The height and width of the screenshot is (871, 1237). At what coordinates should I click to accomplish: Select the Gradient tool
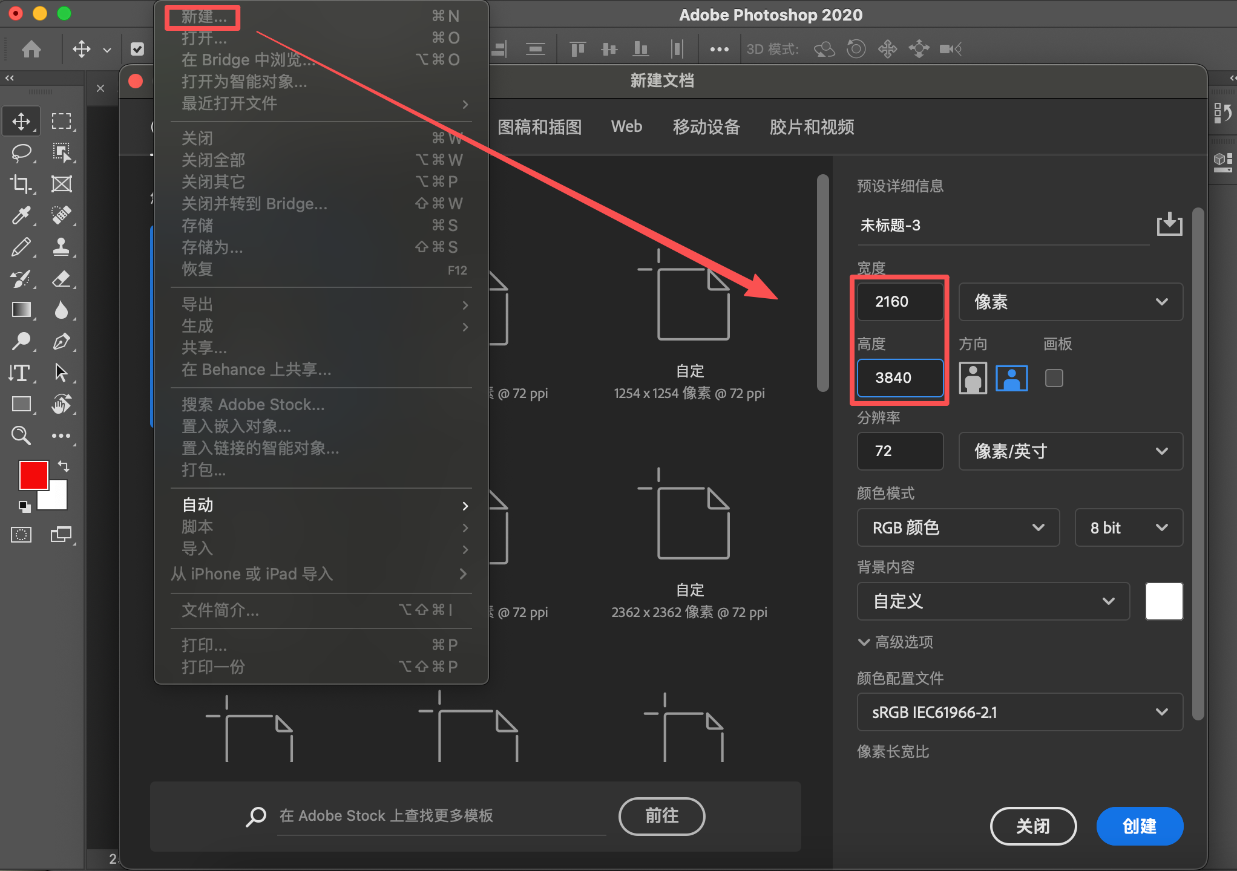[21, 310]
